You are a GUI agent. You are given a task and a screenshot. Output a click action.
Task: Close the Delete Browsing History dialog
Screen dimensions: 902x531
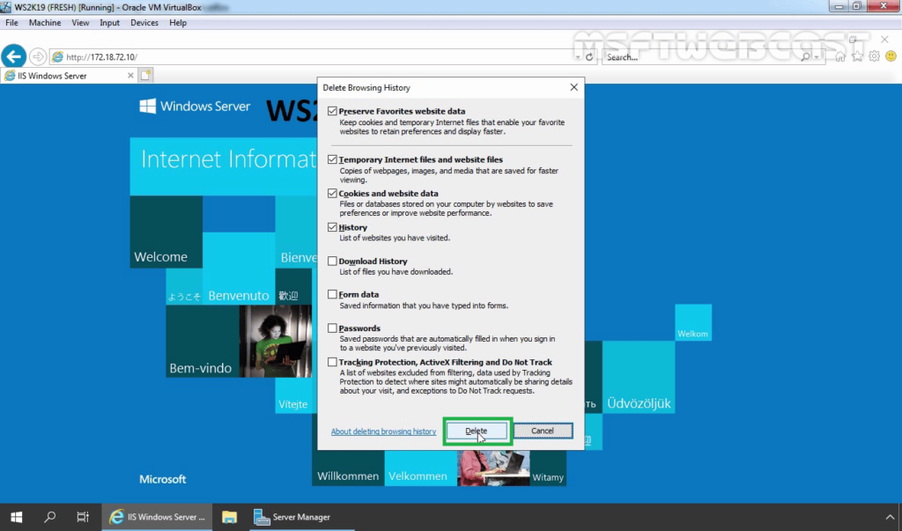point(573,87)
